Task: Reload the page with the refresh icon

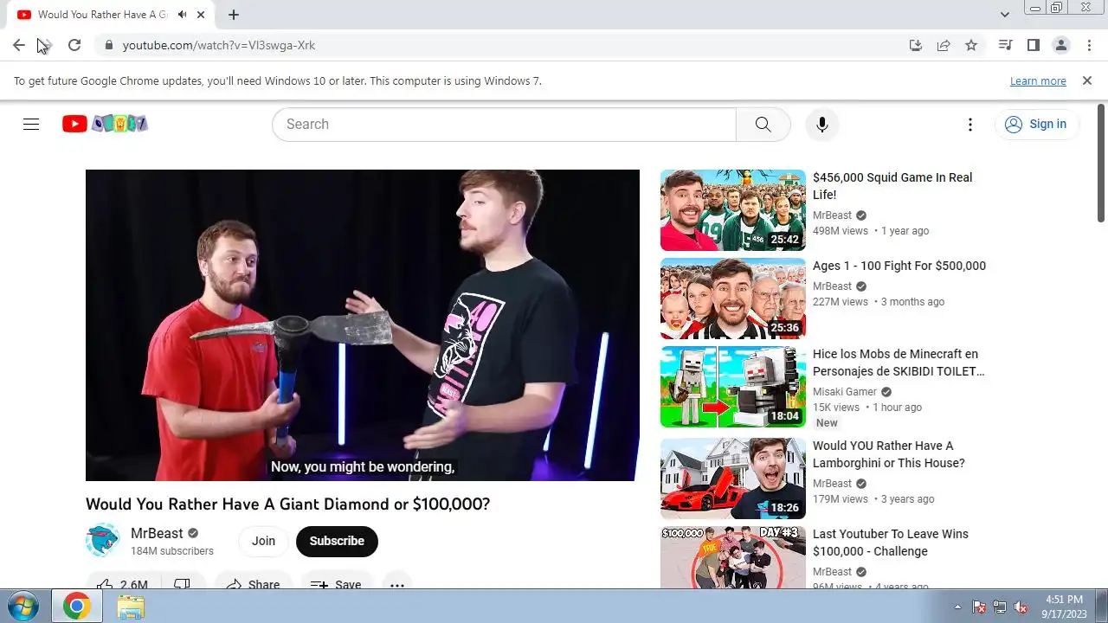Action: tap(74, 45)
